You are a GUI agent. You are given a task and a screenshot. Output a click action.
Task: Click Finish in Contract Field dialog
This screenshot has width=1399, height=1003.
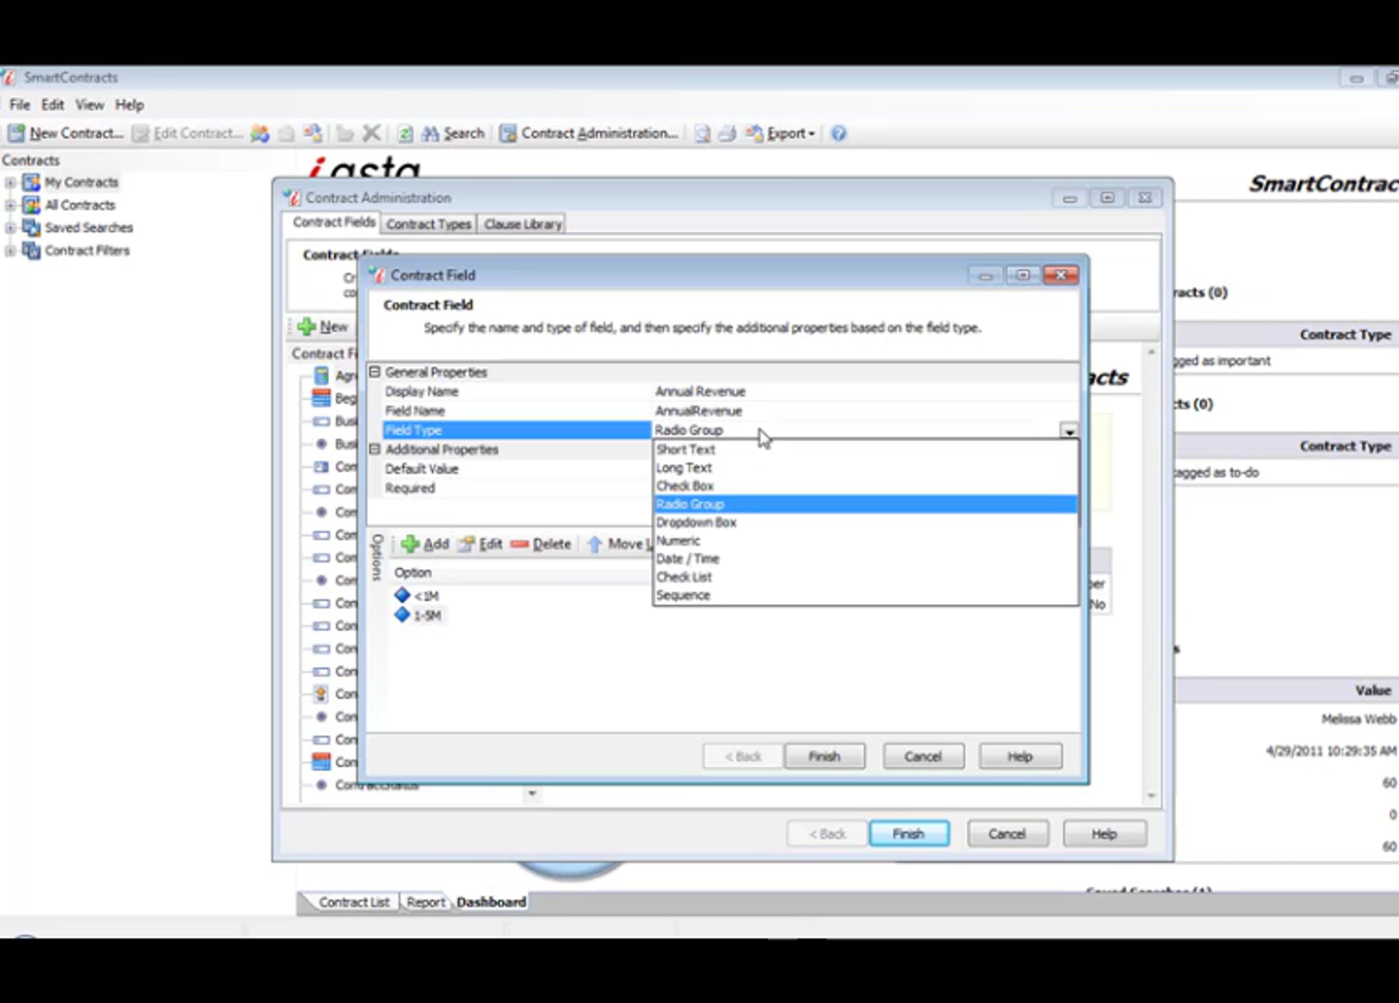tap(824, 756)
